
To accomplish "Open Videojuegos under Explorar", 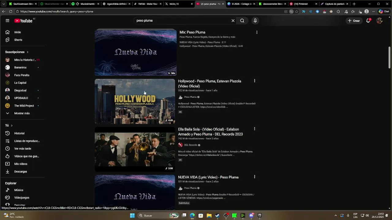I will click(x=22, y=198).
